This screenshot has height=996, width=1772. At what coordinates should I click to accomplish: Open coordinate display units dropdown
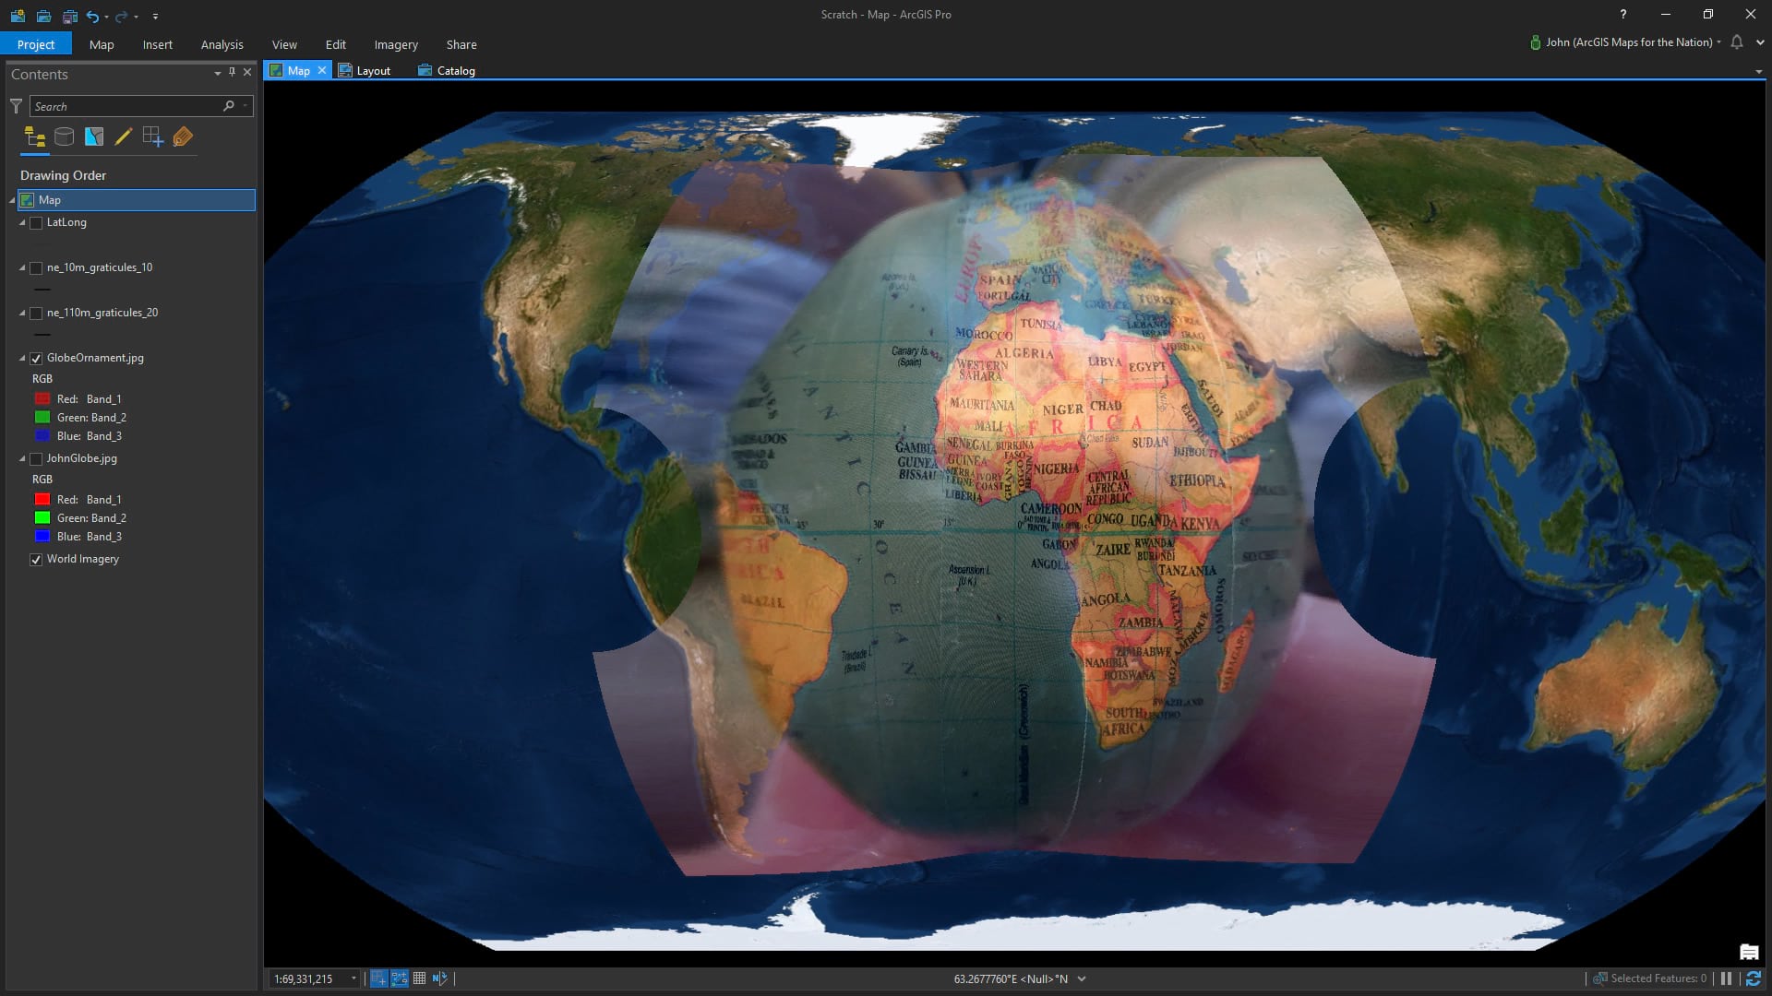coord(1082,979)
